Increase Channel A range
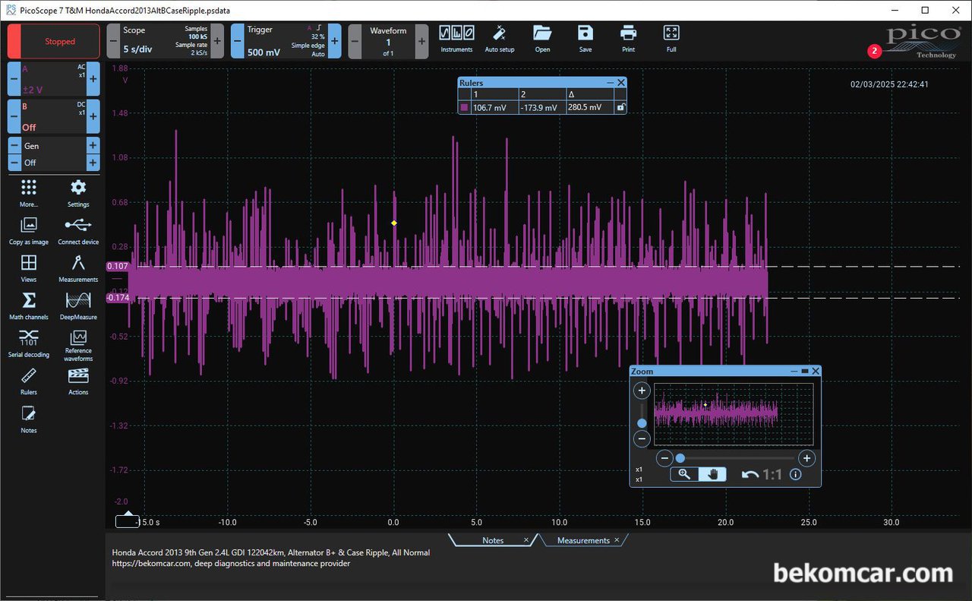Viewport: 972px width, 601px height. point(93,79)
